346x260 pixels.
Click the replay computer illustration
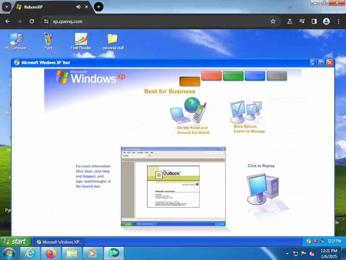point(263,189)
